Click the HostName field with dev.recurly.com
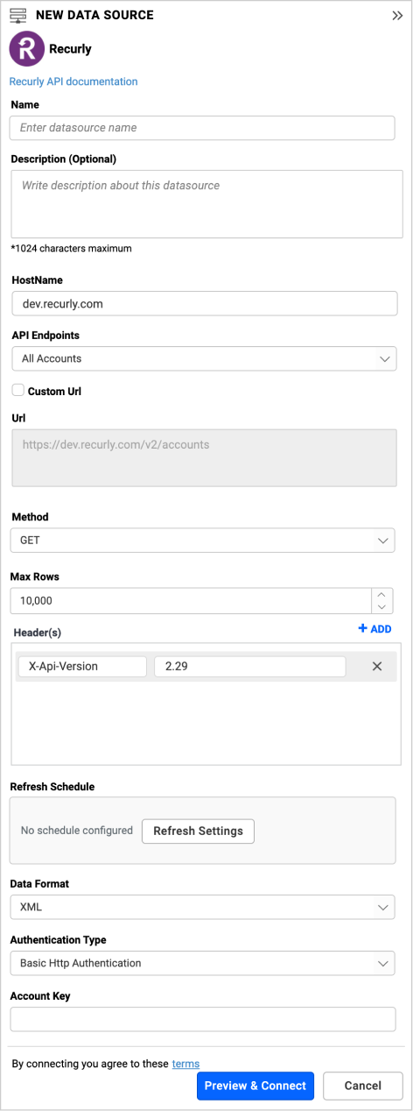Screen dimensions: 413x1111 tap(205, 303)
